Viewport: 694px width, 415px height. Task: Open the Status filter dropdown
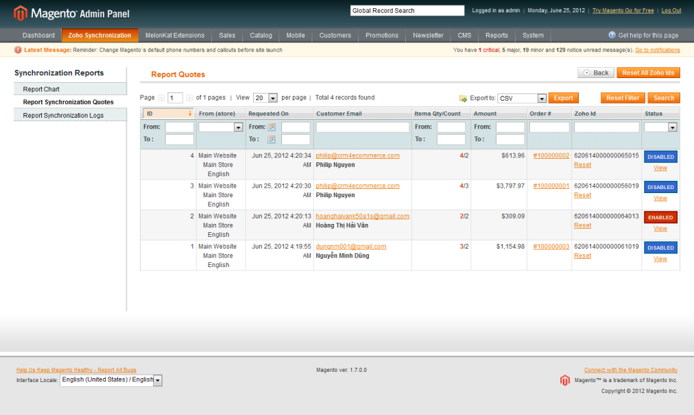(660, 127)
